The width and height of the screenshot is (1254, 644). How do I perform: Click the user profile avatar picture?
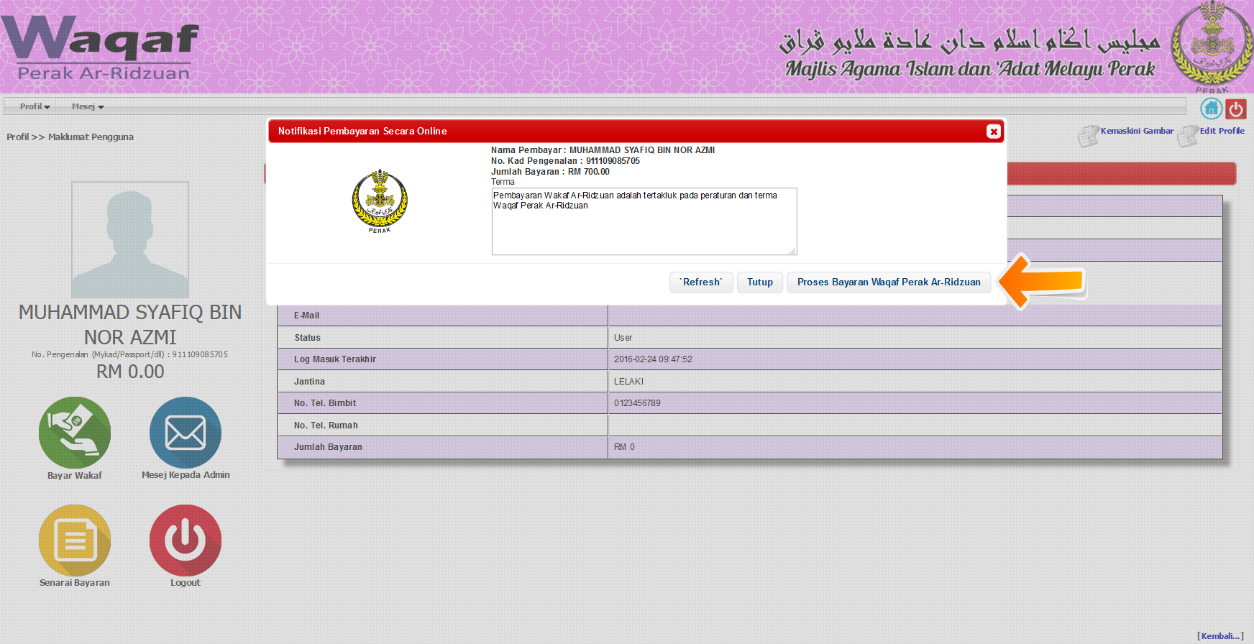[130, 239]
